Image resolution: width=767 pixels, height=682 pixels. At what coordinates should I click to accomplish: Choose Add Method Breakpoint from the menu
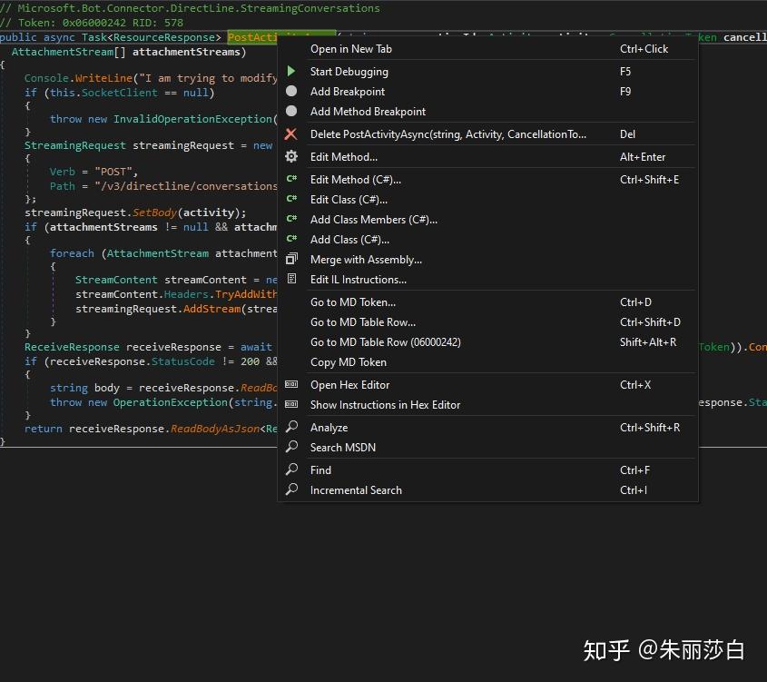(x=368, y=111)
